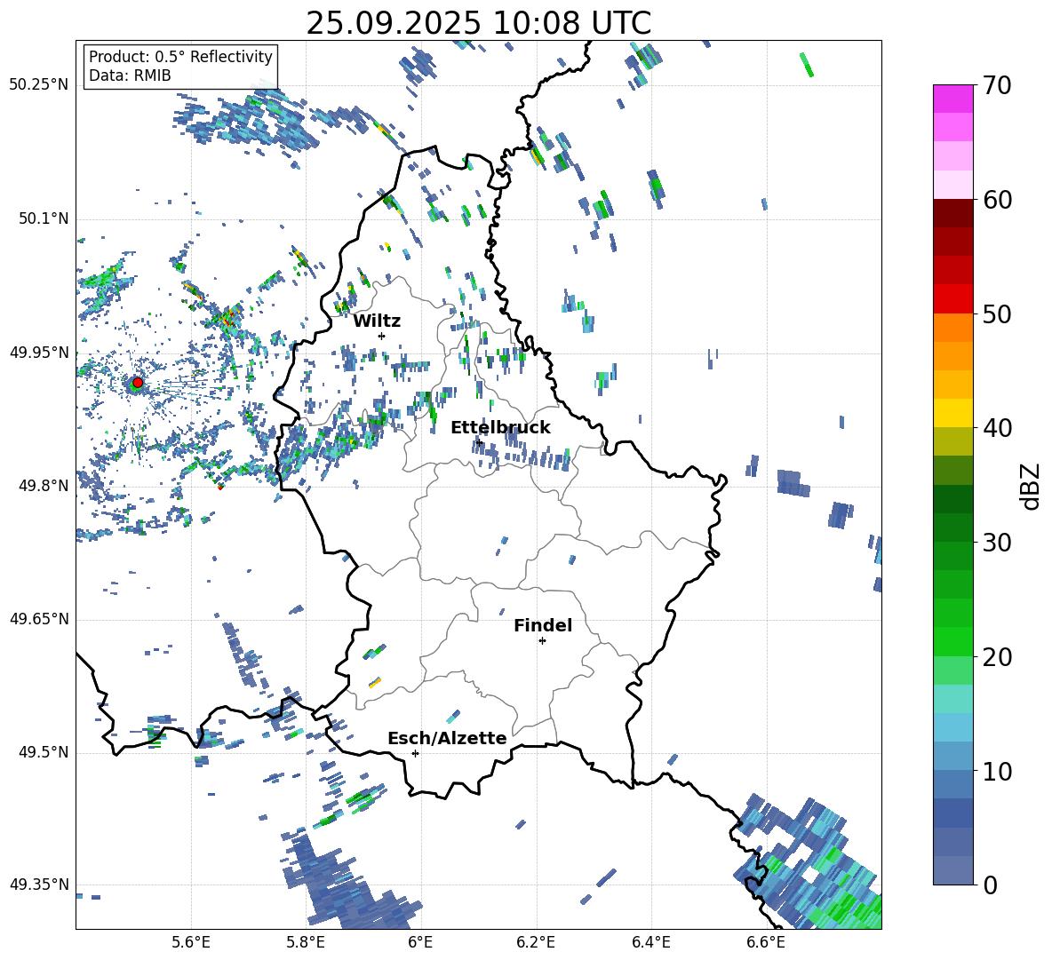This screenshot has width=1052, height=960.
Task: Click the 5.6°E longitude label
Action: pos(191,943)
